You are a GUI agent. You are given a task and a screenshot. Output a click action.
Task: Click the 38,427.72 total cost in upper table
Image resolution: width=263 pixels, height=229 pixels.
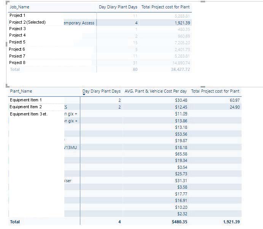[180, 69]
